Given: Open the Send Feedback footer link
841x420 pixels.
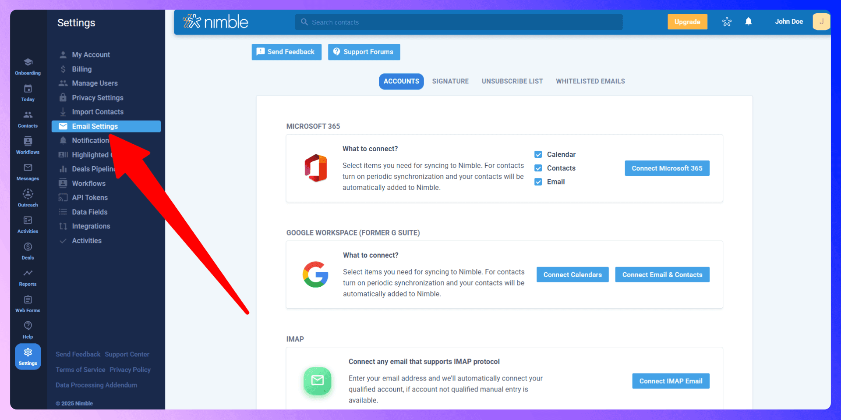Looking at the screenshot, I should click(78, 354).
